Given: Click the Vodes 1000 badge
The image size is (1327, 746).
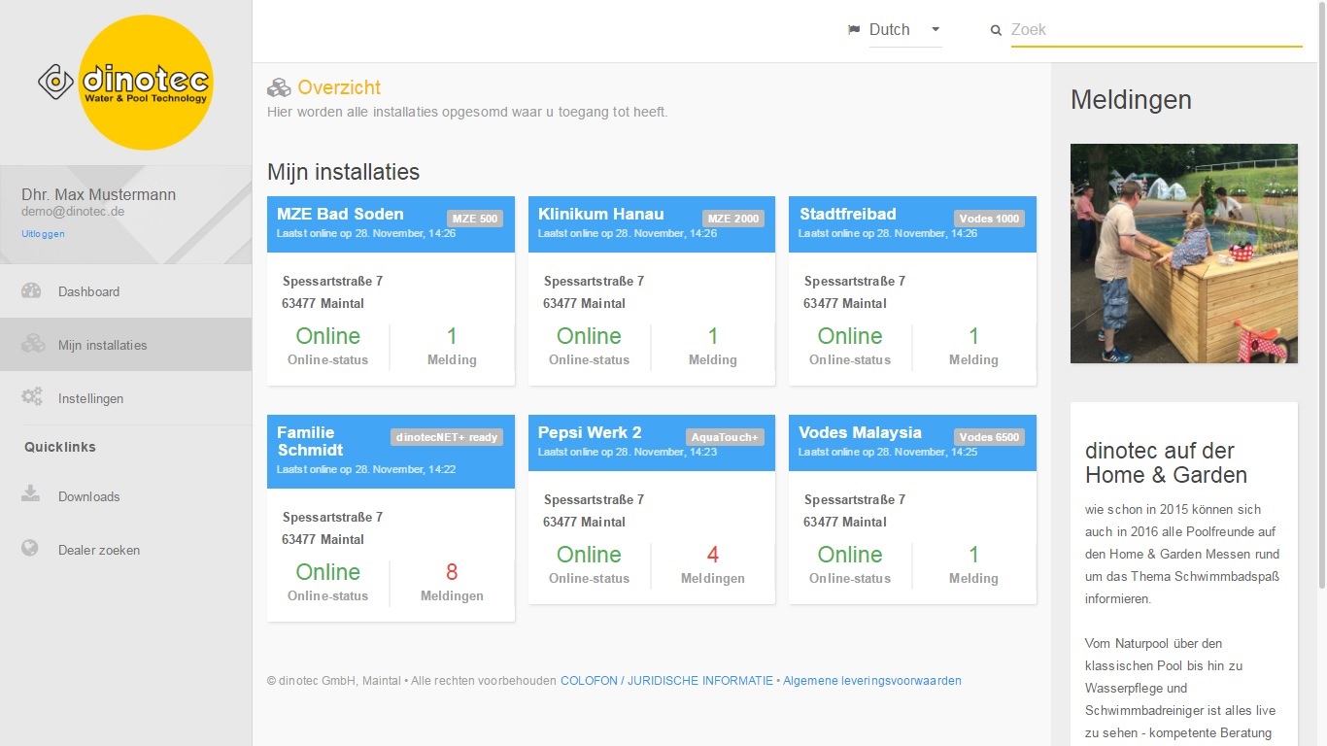Looking at the screenshot, I should coord(989,219).
